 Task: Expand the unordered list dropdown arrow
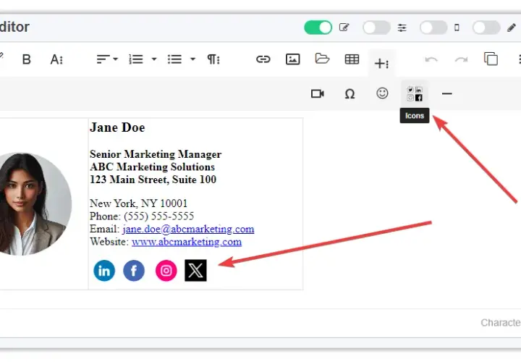(x=192, y=59)
